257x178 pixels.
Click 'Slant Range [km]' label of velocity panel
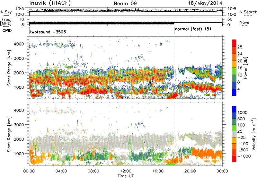click(x=9, y=134)
